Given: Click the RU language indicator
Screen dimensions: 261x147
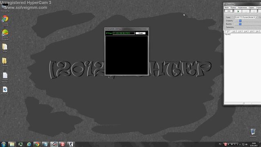Looking at the screenshot, I should (x=220, y=144).
